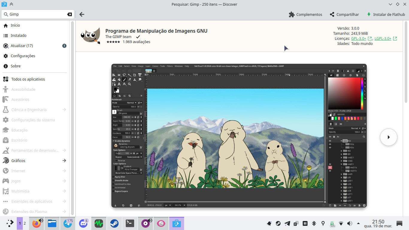The width and height of the screenshot is (409, 230).
Task: Click the sidebar vertical scrollbar
Action: point(72,118)
